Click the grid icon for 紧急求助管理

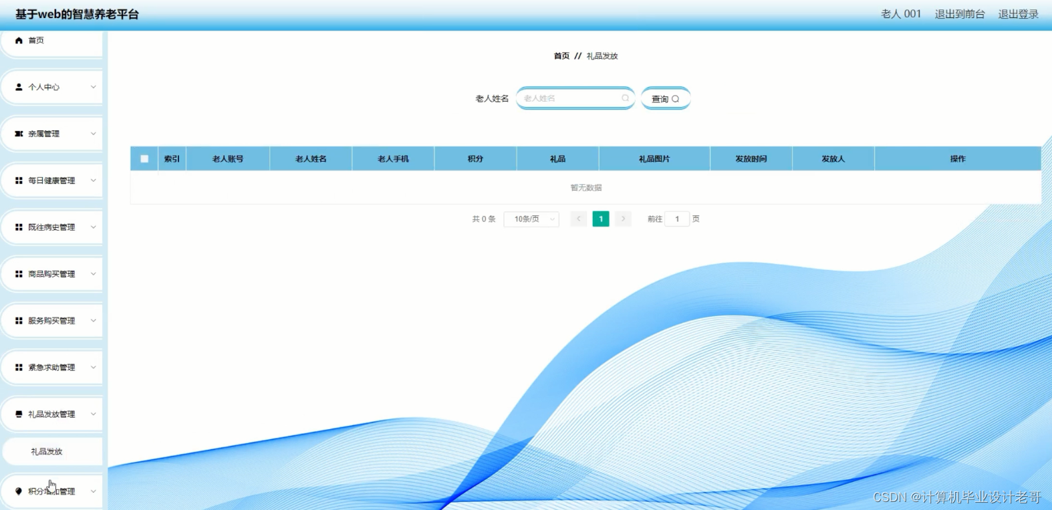pos(19,368)
